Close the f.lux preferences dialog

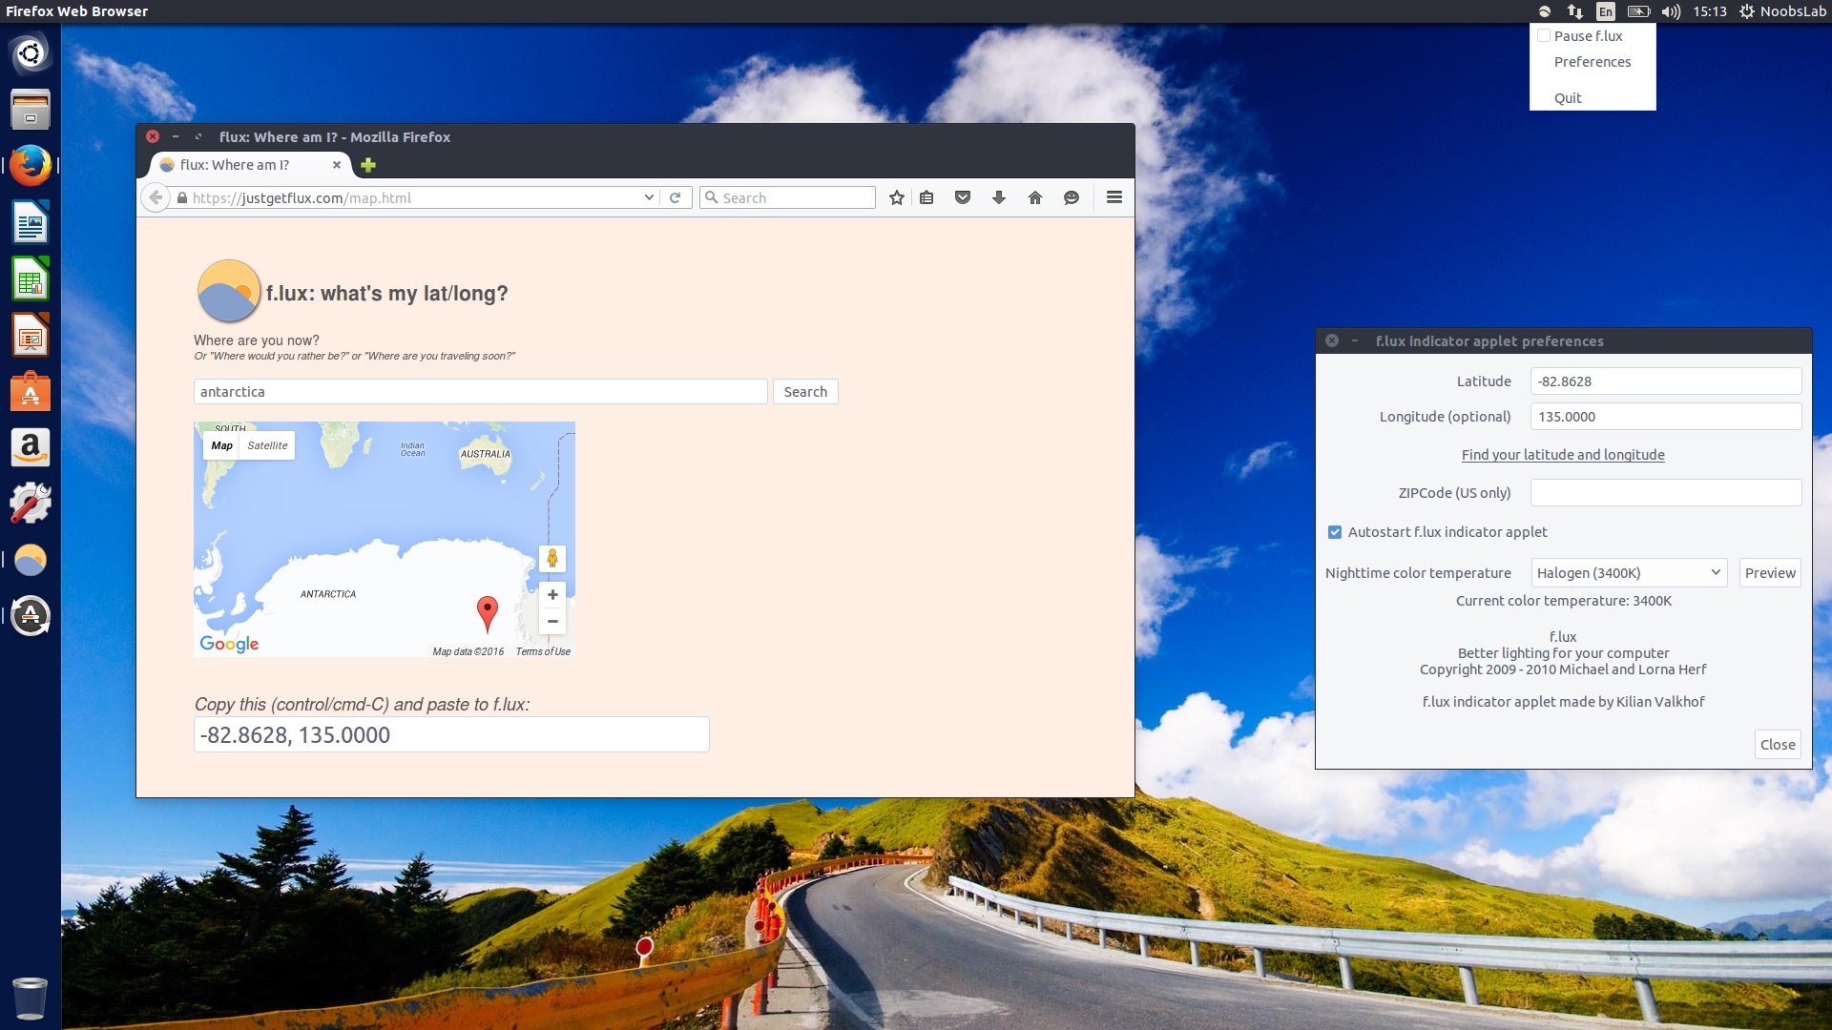[x=1778, y=745]
